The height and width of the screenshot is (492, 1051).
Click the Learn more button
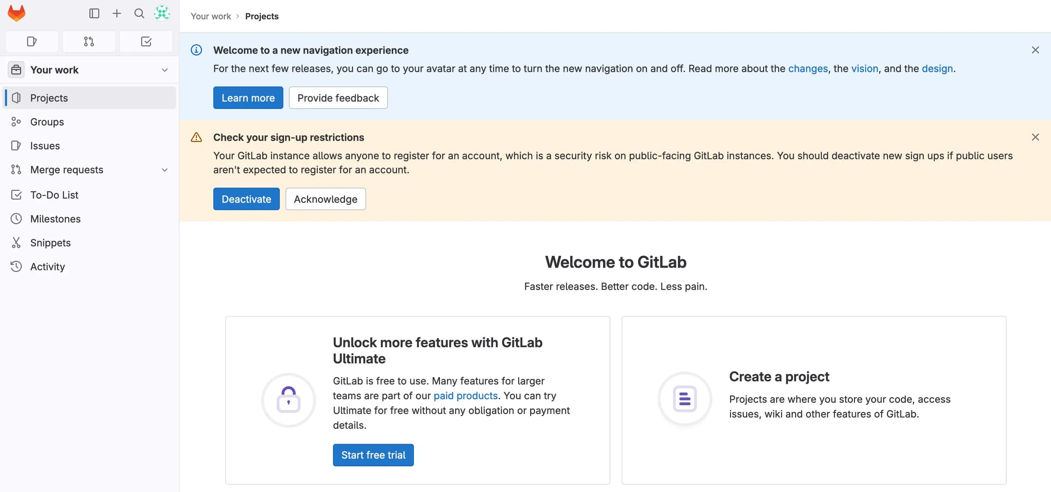point(248,98)
